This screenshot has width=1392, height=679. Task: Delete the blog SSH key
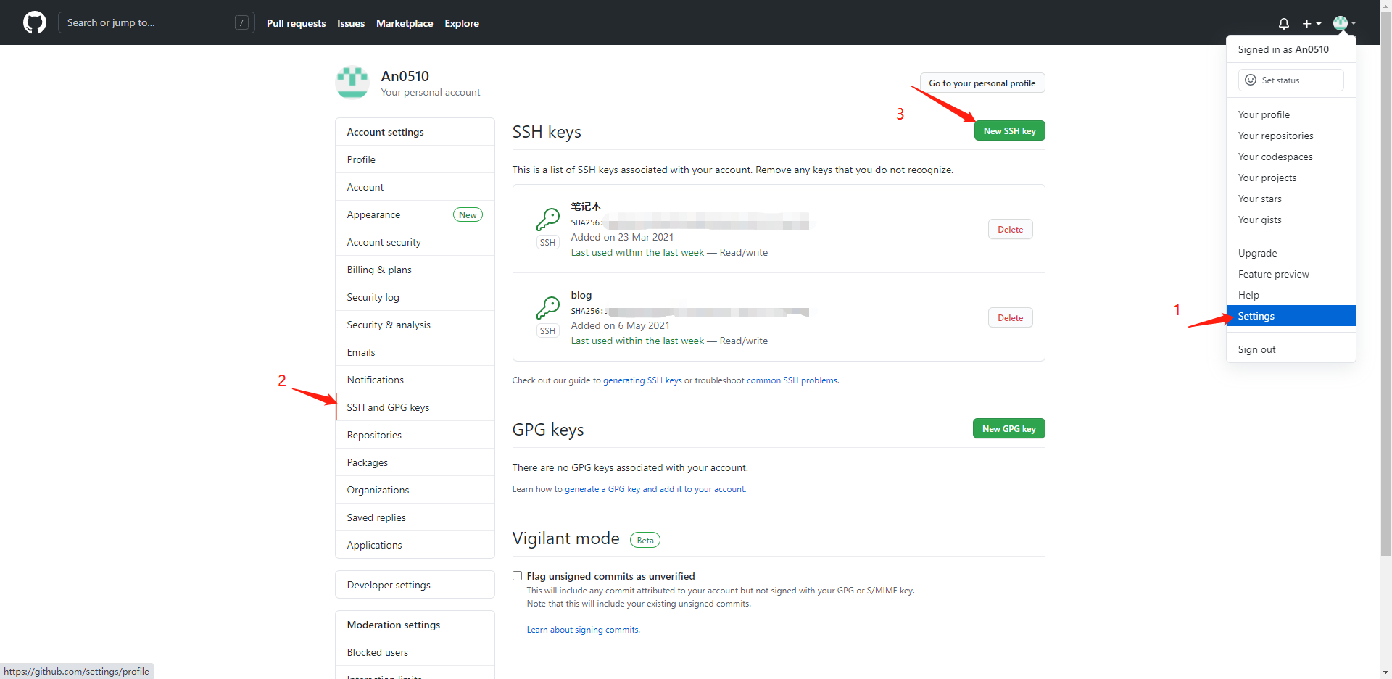point(1010,318)
